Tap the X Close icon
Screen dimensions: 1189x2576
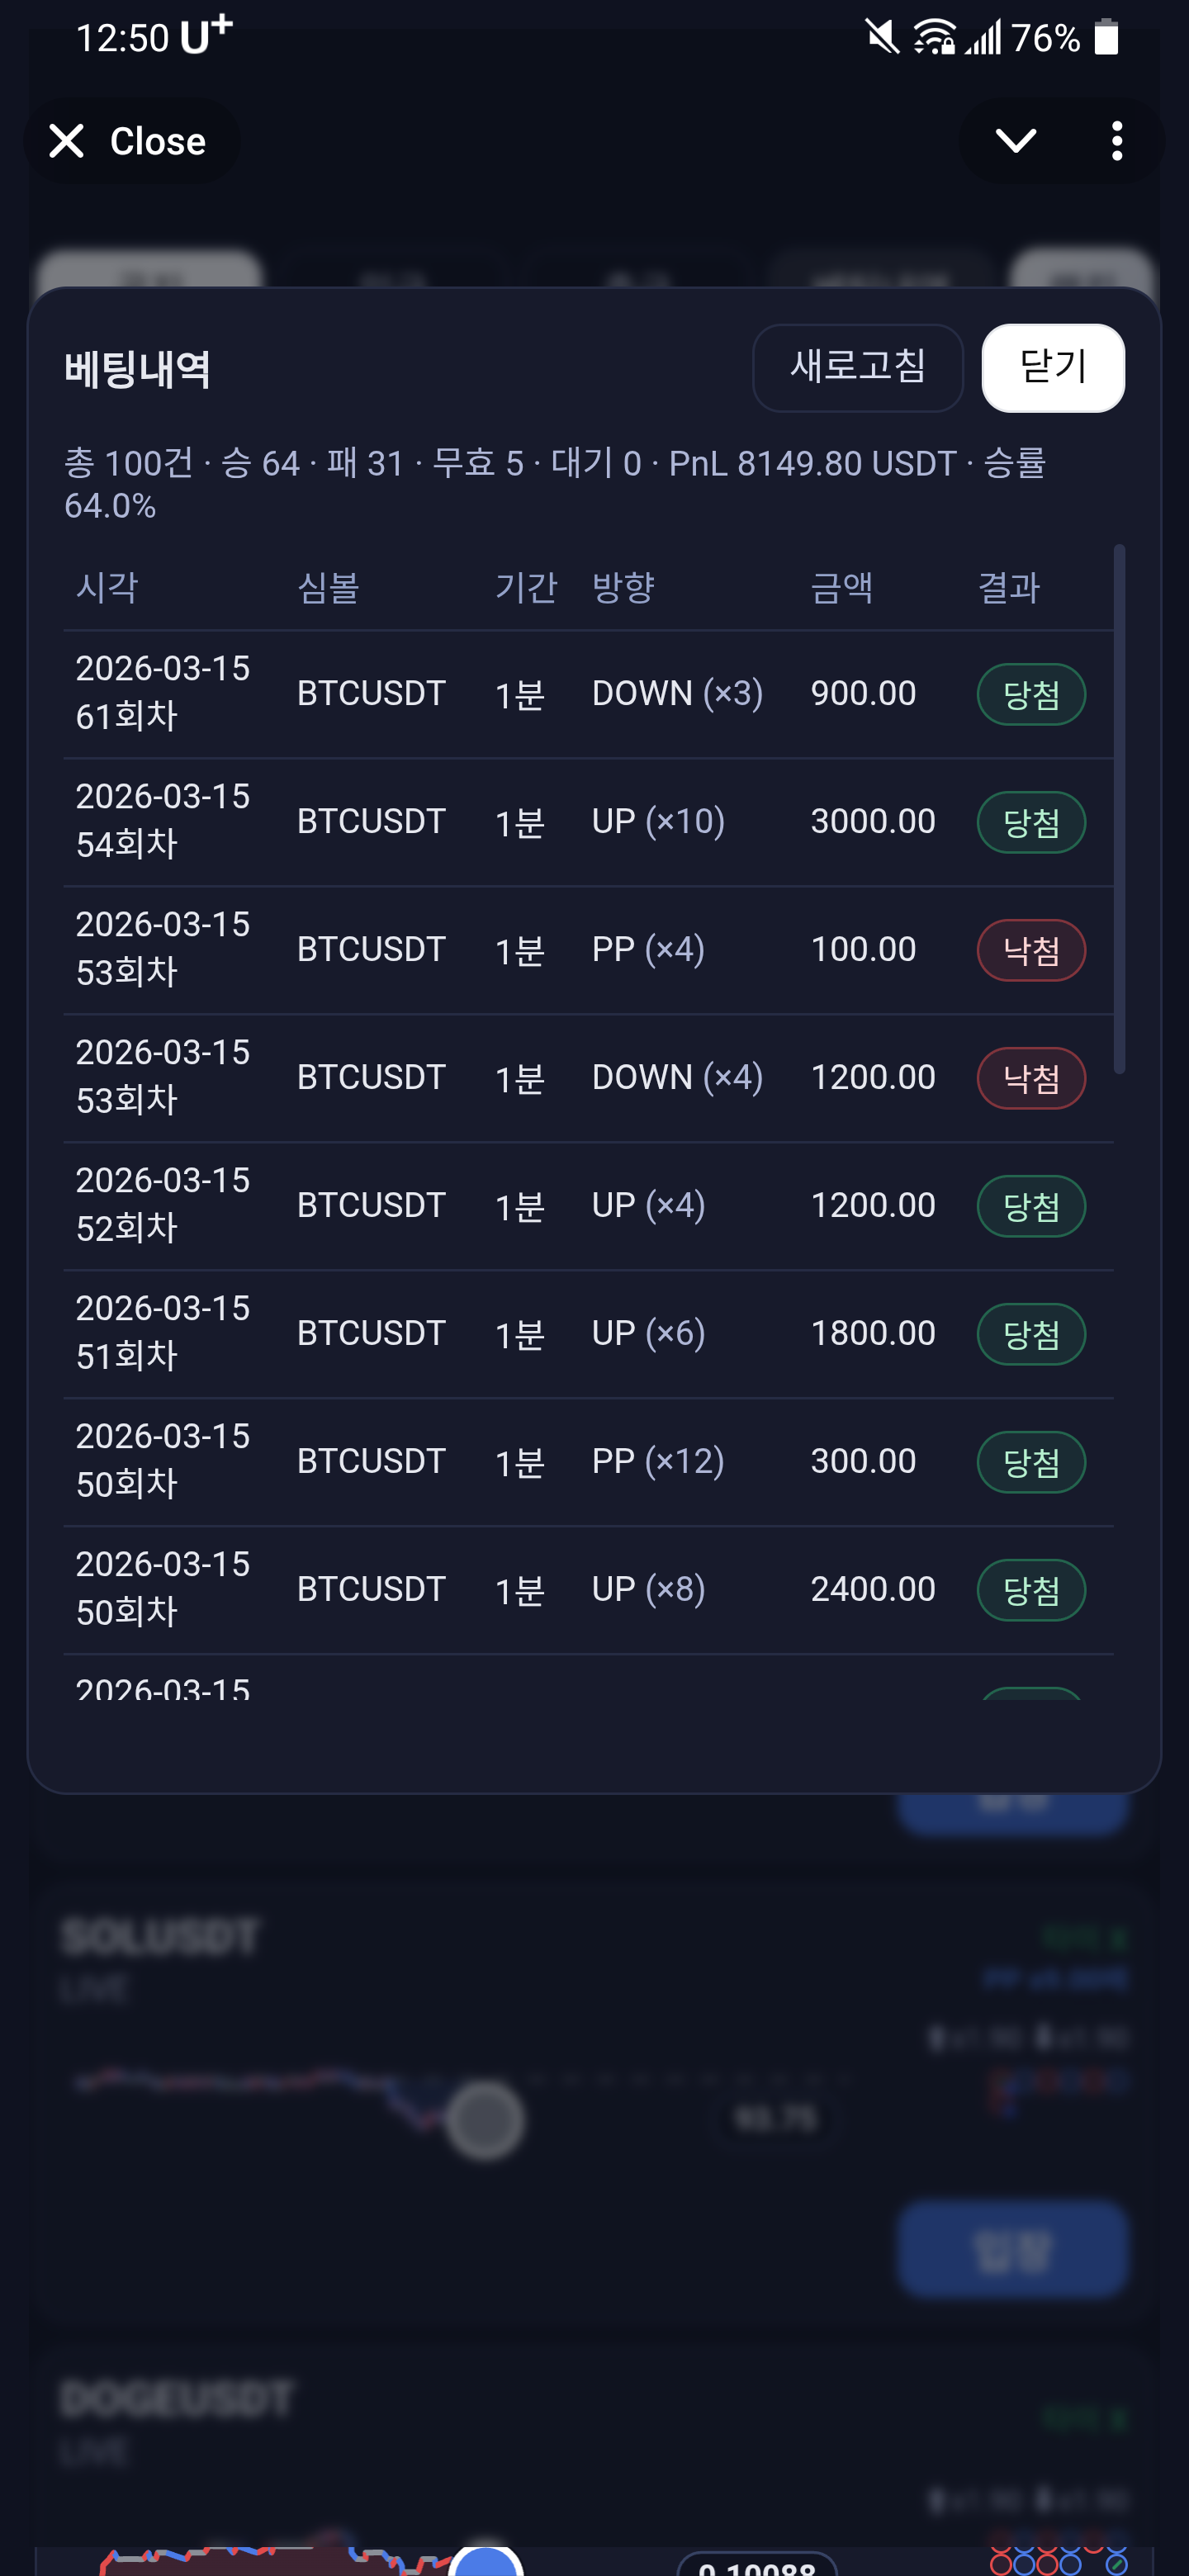(67, 141)
